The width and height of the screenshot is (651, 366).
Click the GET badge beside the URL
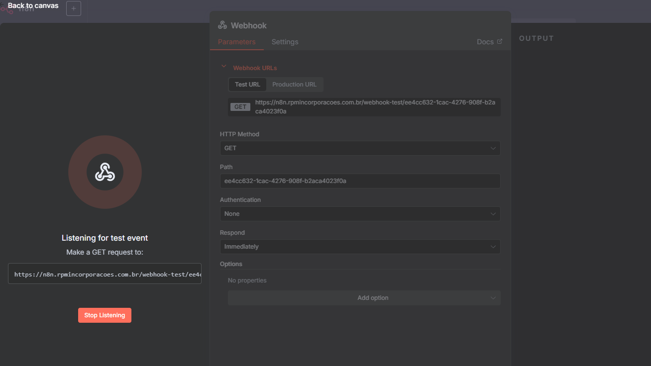tap(240, 107)
